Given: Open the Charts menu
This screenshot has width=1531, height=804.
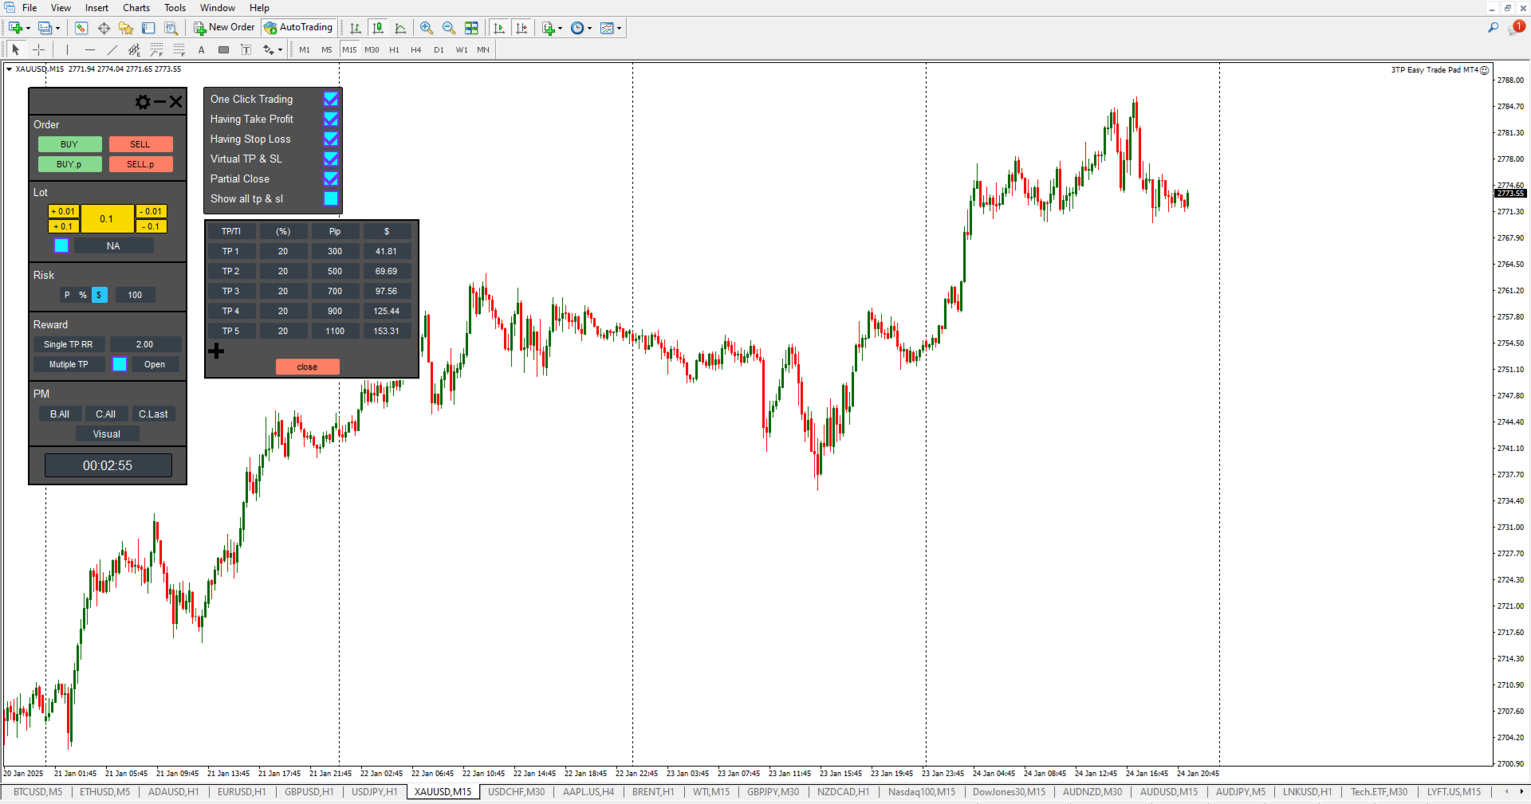Looking at the screenshot, I should (136, 8).
